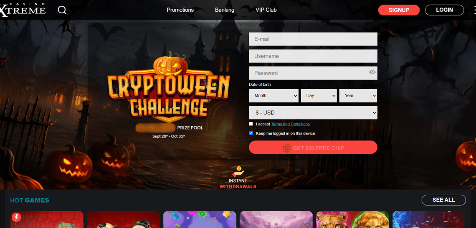
Task: Click the Casino Xtreme logo
Action: tap(23, 10)
